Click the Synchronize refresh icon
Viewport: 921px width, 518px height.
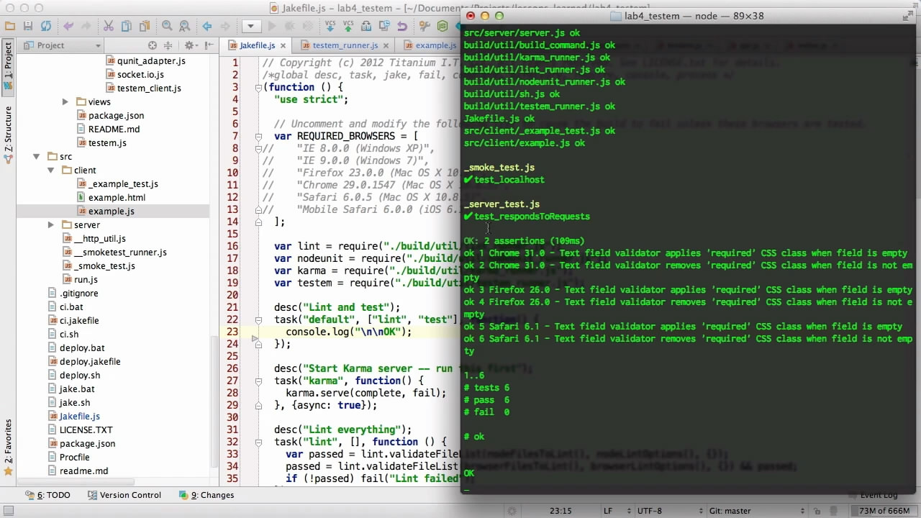(46, 26)
